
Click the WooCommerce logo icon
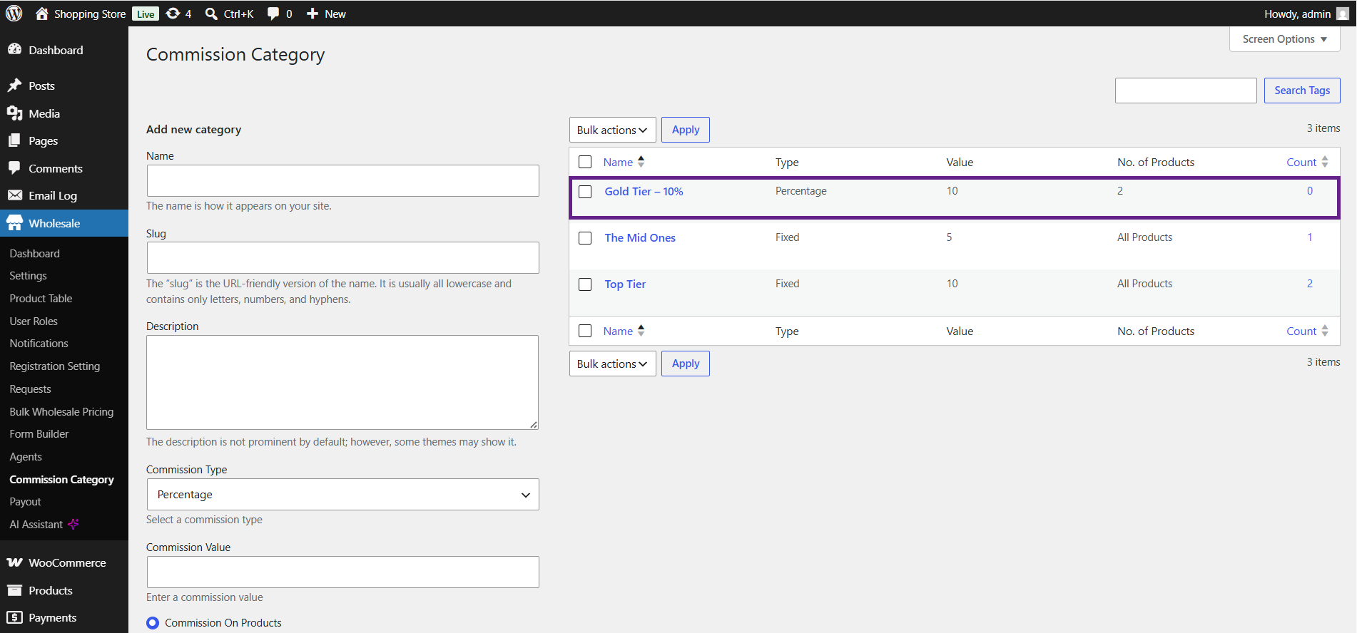pos(14,562)
